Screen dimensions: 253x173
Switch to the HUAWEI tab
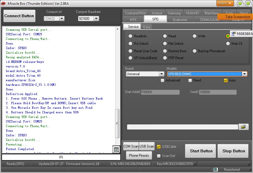tap(193, 13)
